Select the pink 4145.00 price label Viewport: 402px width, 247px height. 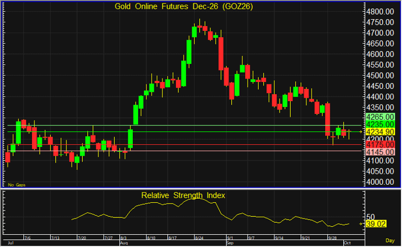[x=380, y=152]
